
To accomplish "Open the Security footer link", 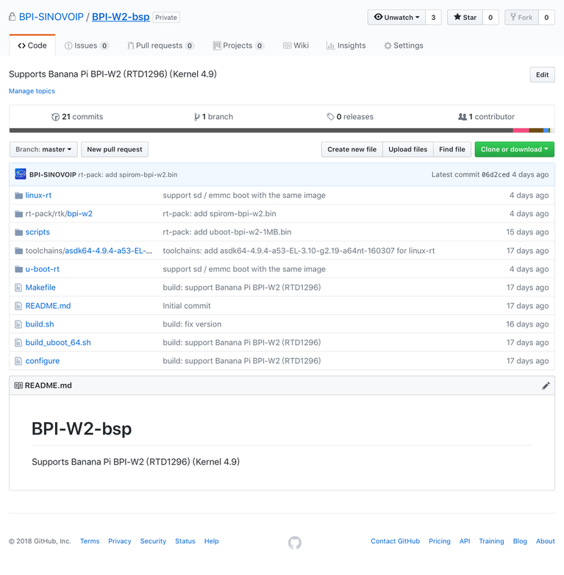I will pos(153,541).
